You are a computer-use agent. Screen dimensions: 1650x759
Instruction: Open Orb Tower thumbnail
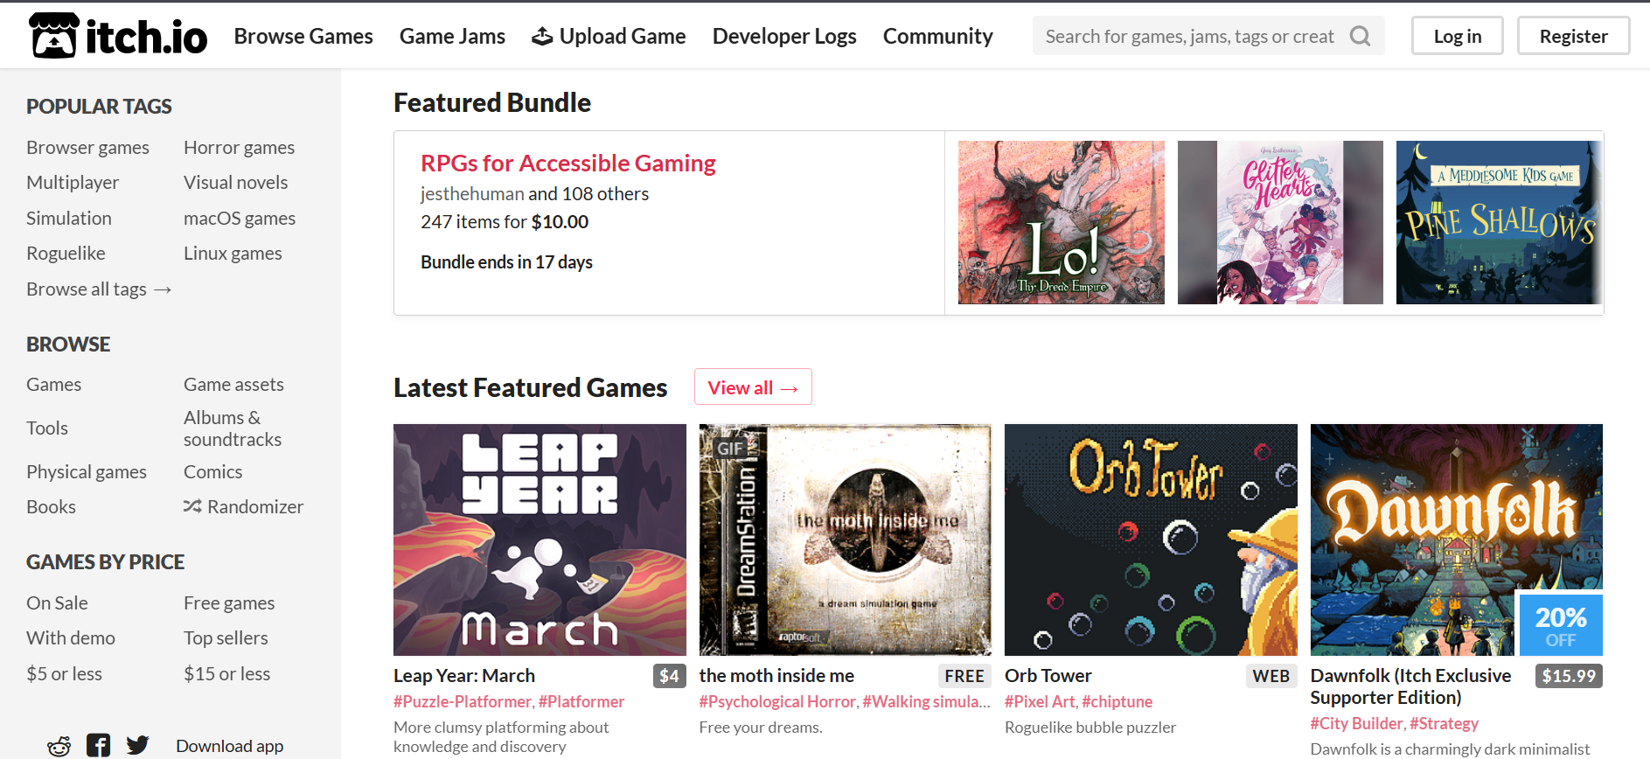point(1151,540)
